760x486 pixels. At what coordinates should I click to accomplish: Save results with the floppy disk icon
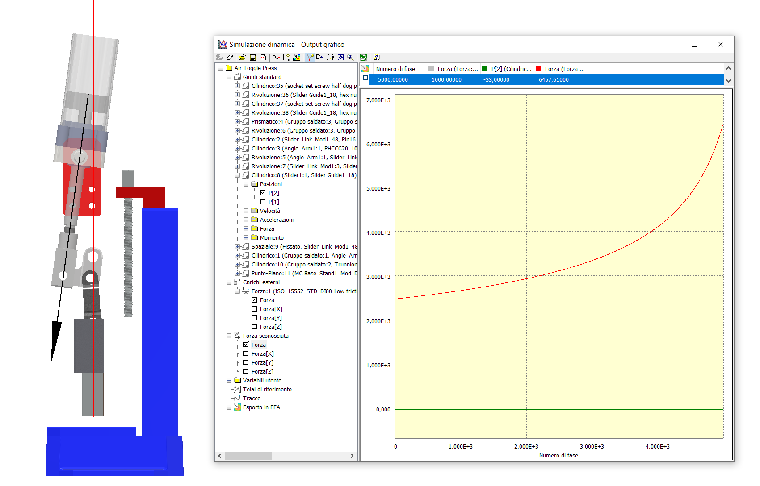pos(253,57)
